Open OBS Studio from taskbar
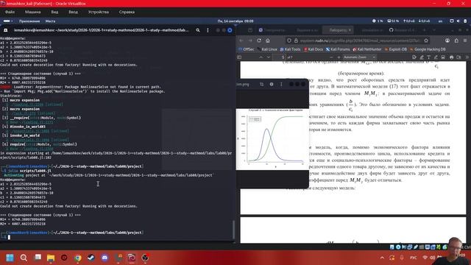 145,258
